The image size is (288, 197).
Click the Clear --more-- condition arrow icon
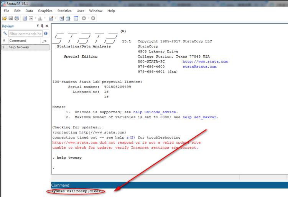[x=84, y=18]
